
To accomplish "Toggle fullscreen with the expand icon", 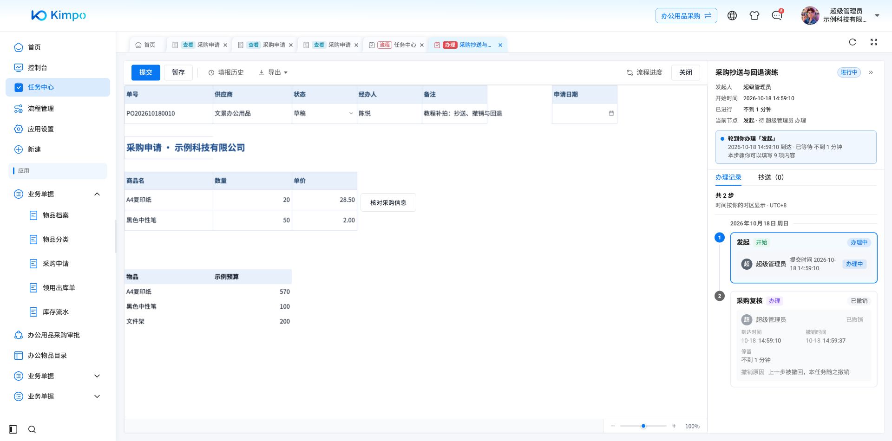I will pos(874,42).
